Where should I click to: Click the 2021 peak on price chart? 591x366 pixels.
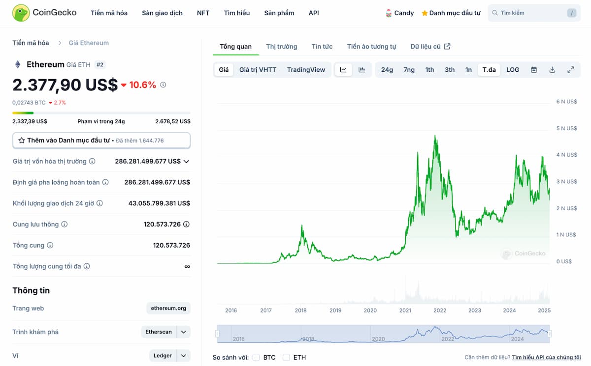(x=435, y=136)
